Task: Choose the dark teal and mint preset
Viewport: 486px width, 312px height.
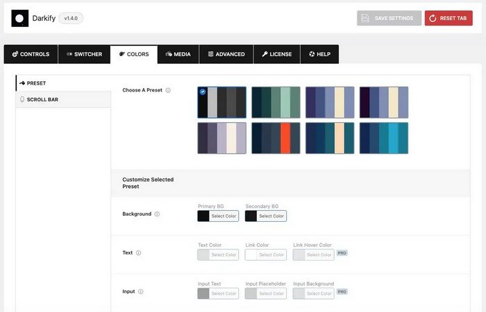Action: tap(276, 103)
